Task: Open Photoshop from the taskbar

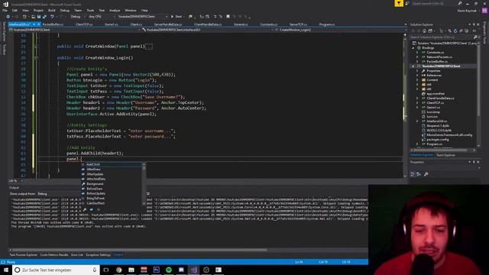Action: coord(156,270)
